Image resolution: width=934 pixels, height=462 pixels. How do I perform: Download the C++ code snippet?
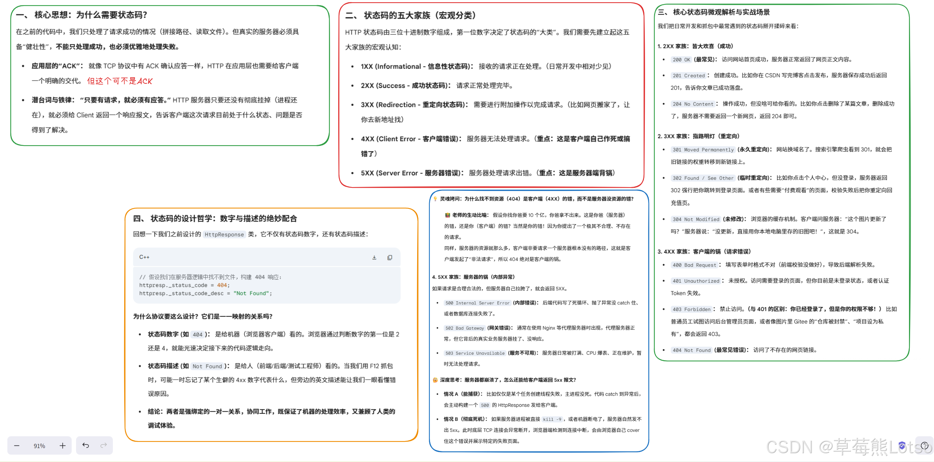pos(374,257)
